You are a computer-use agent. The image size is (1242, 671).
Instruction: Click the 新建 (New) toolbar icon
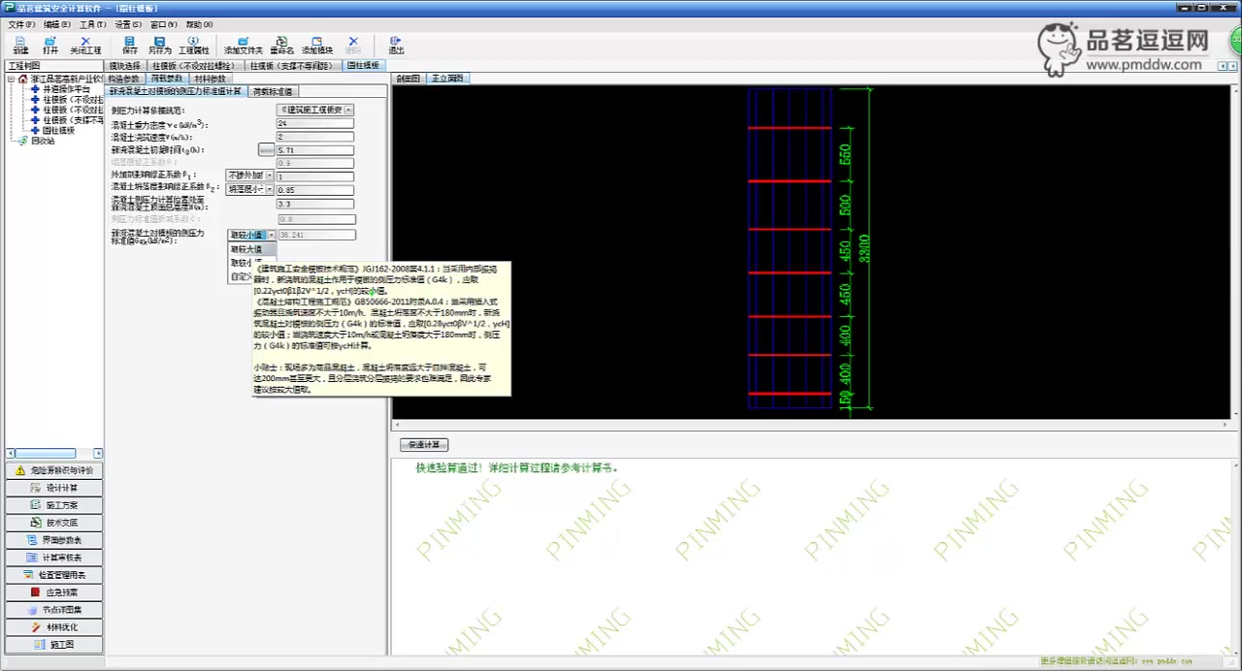click(x=20, y=45)
